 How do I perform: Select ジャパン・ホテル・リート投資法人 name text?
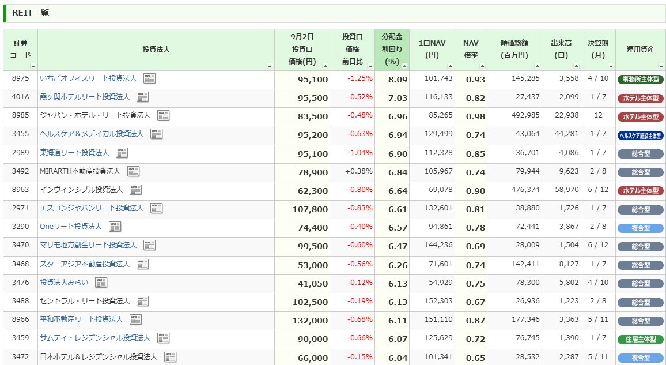click(95, 115)
